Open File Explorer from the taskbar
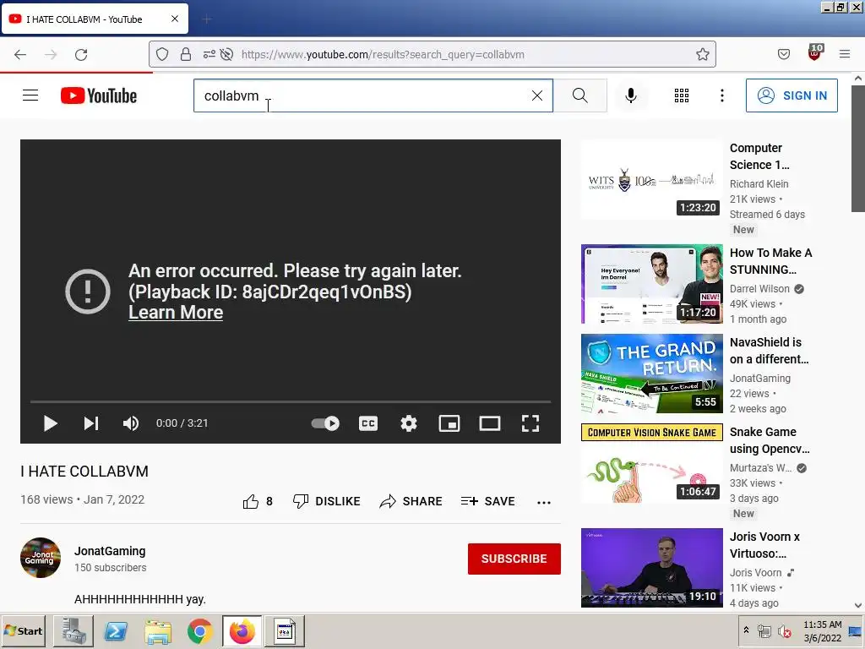Screen dimensions: 865x649 click(x=158, y=630)
